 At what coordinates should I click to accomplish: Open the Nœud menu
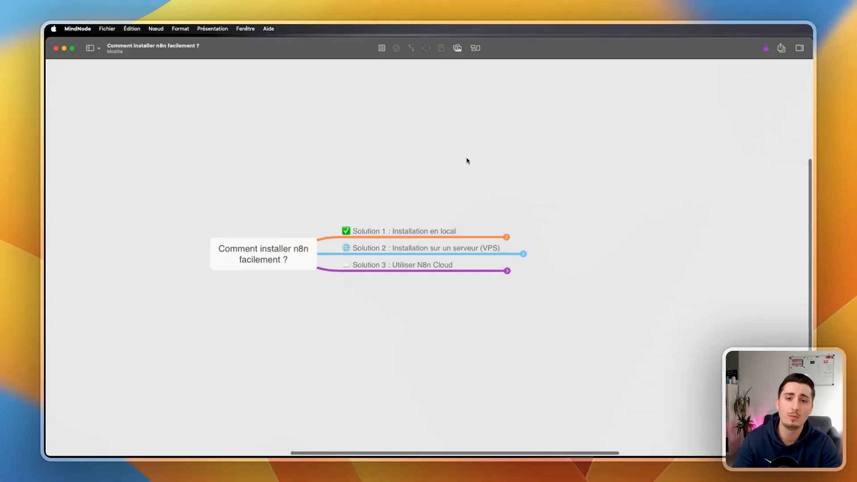pyautogui.click(x=156, y=29)
